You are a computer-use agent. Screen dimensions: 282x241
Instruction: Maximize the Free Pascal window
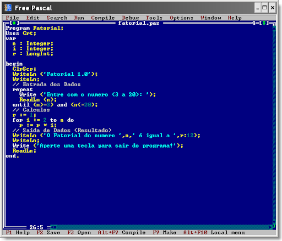(x=264, y=8)
